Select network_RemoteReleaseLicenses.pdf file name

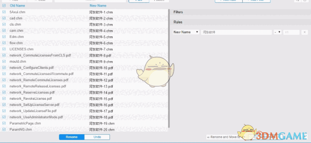[38, 86]
